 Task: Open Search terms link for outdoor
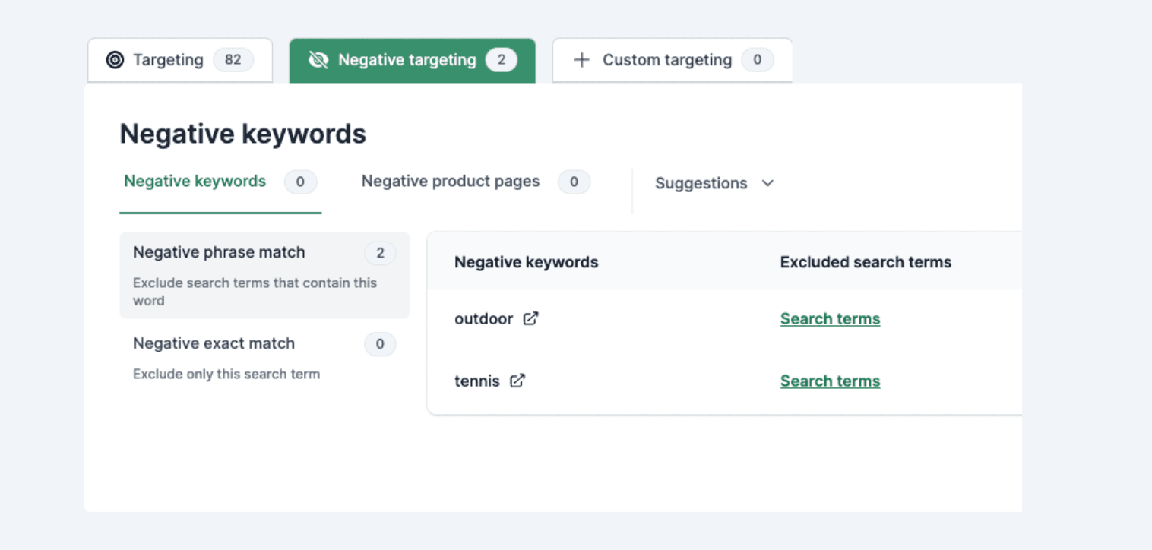tap(830, 319)
